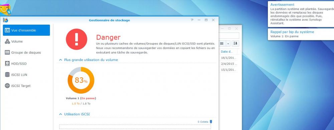Maximize the background window

[229, 28]
